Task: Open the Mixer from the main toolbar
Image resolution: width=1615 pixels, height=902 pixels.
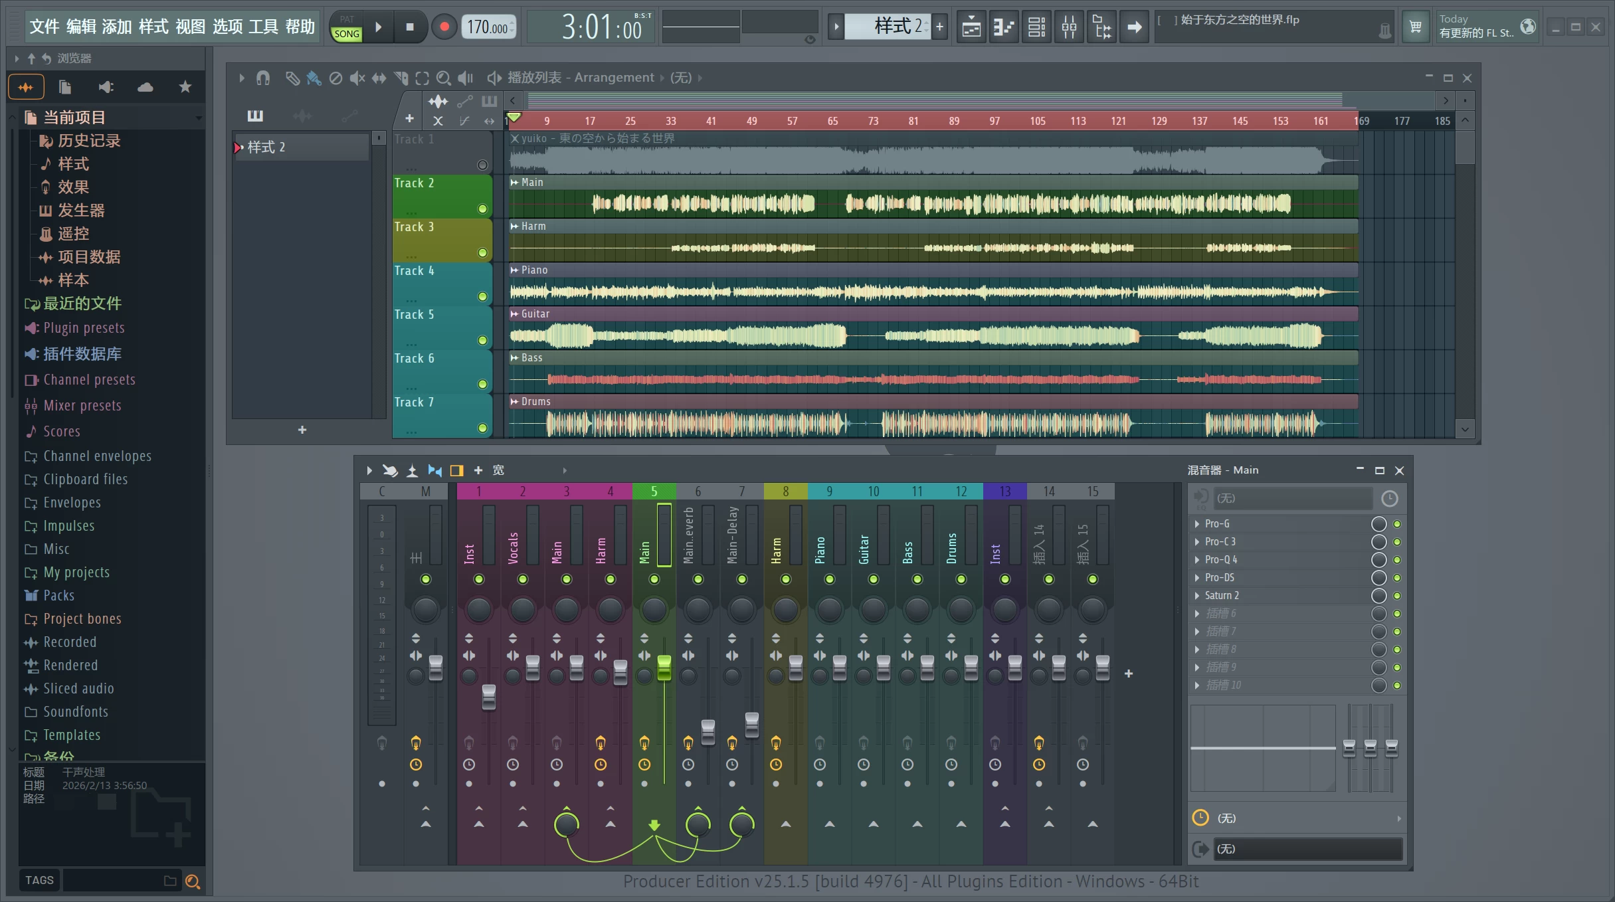Action: pyautogui.click(x=1068, y=27)
